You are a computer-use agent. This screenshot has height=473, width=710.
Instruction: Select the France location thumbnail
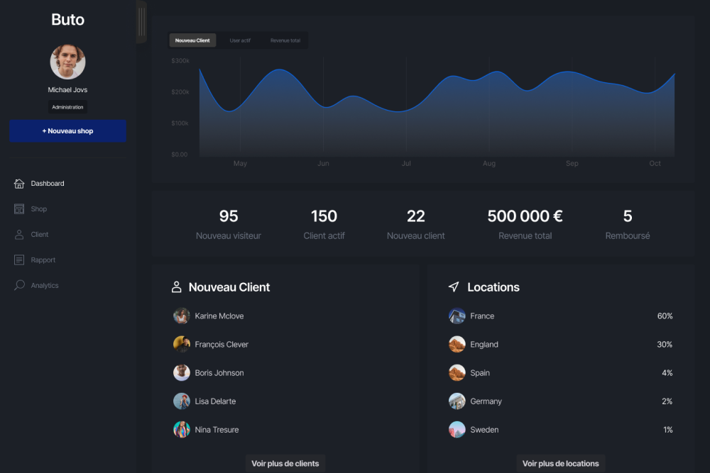(x=457, y=316)
